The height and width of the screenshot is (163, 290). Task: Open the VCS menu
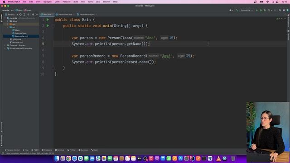(x=98, y=2)
